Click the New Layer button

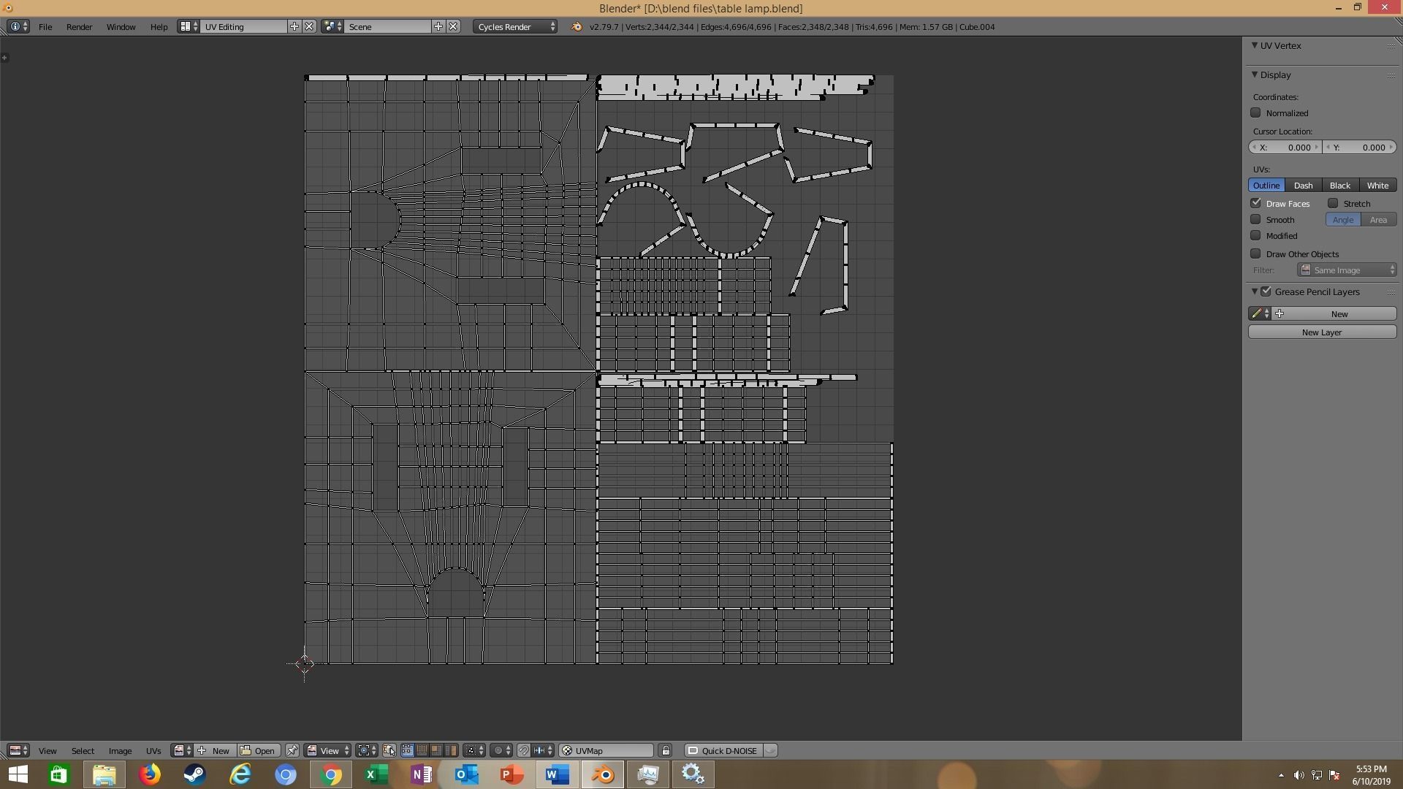click(x=1321, y=332)
